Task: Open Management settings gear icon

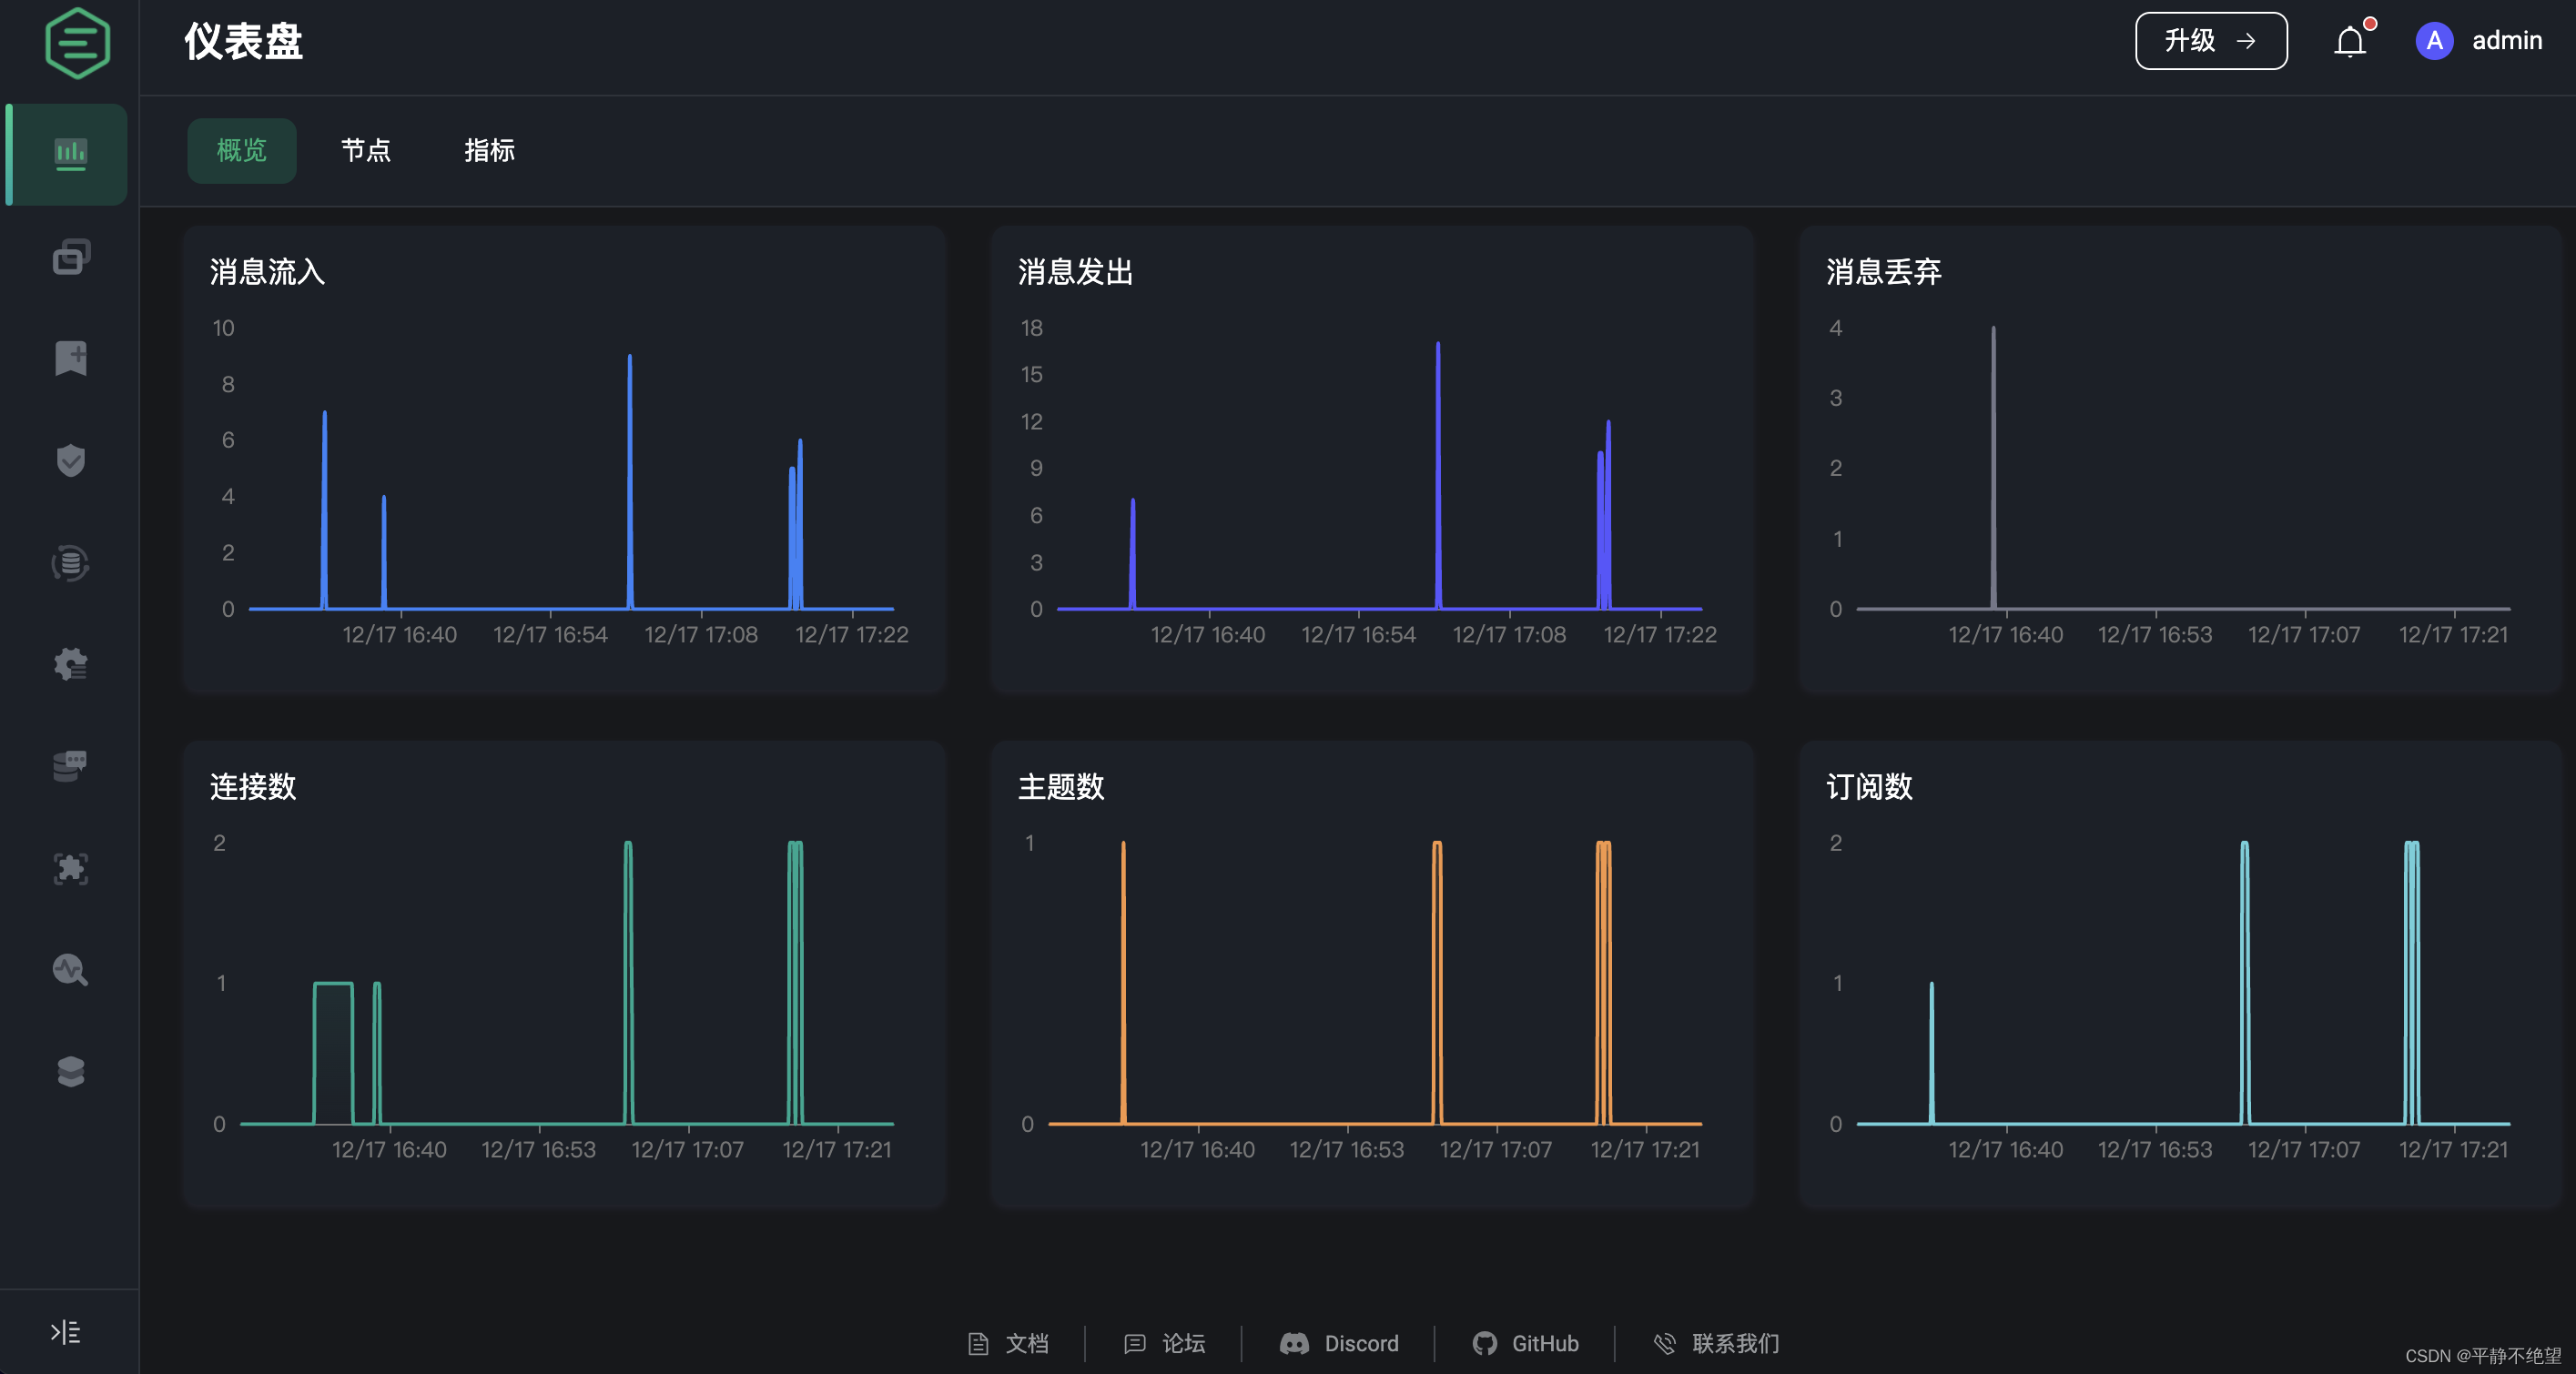Action: 68,664
